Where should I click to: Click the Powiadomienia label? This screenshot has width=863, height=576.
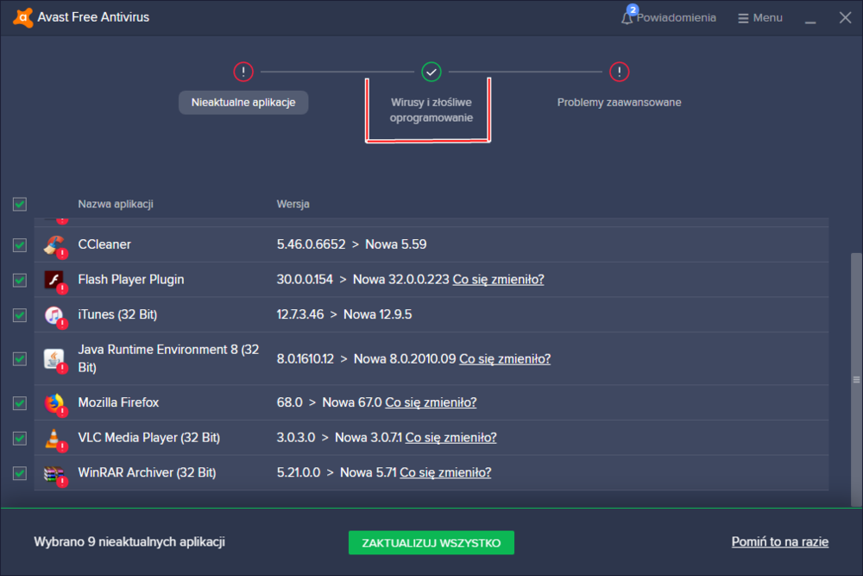click(677, 17)
